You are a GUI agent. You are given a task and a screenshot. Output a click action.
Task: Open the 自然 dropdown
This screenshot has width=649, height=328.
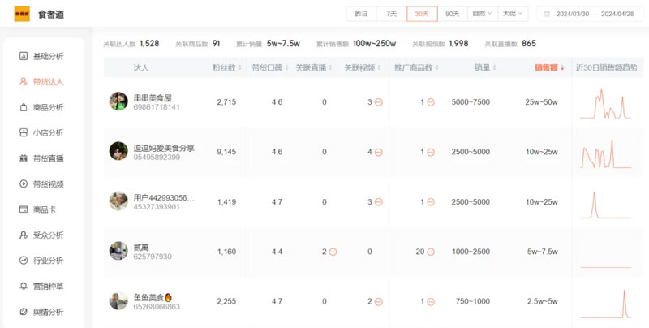(x=482, y=14)
